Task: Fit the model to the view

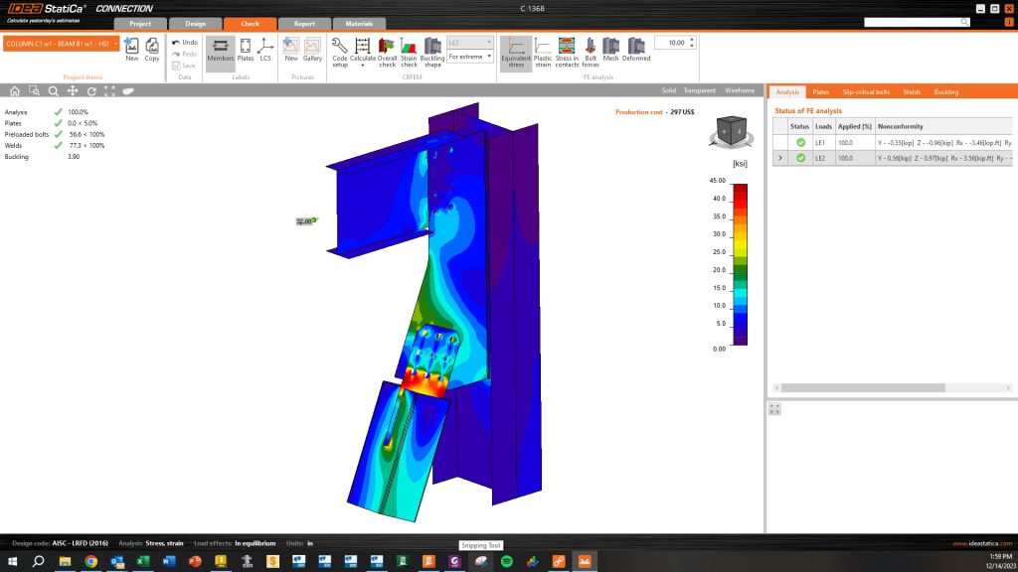Action: pos(109,90)
